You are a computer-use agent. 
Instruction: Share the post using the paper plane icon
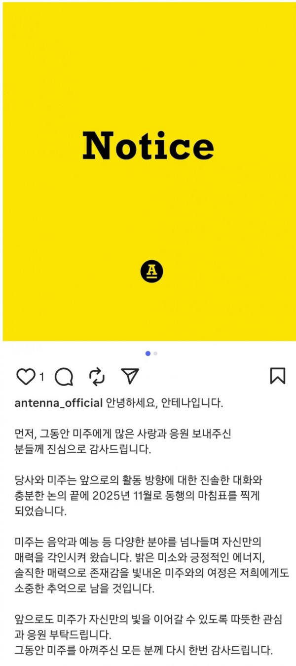(130, 376)
